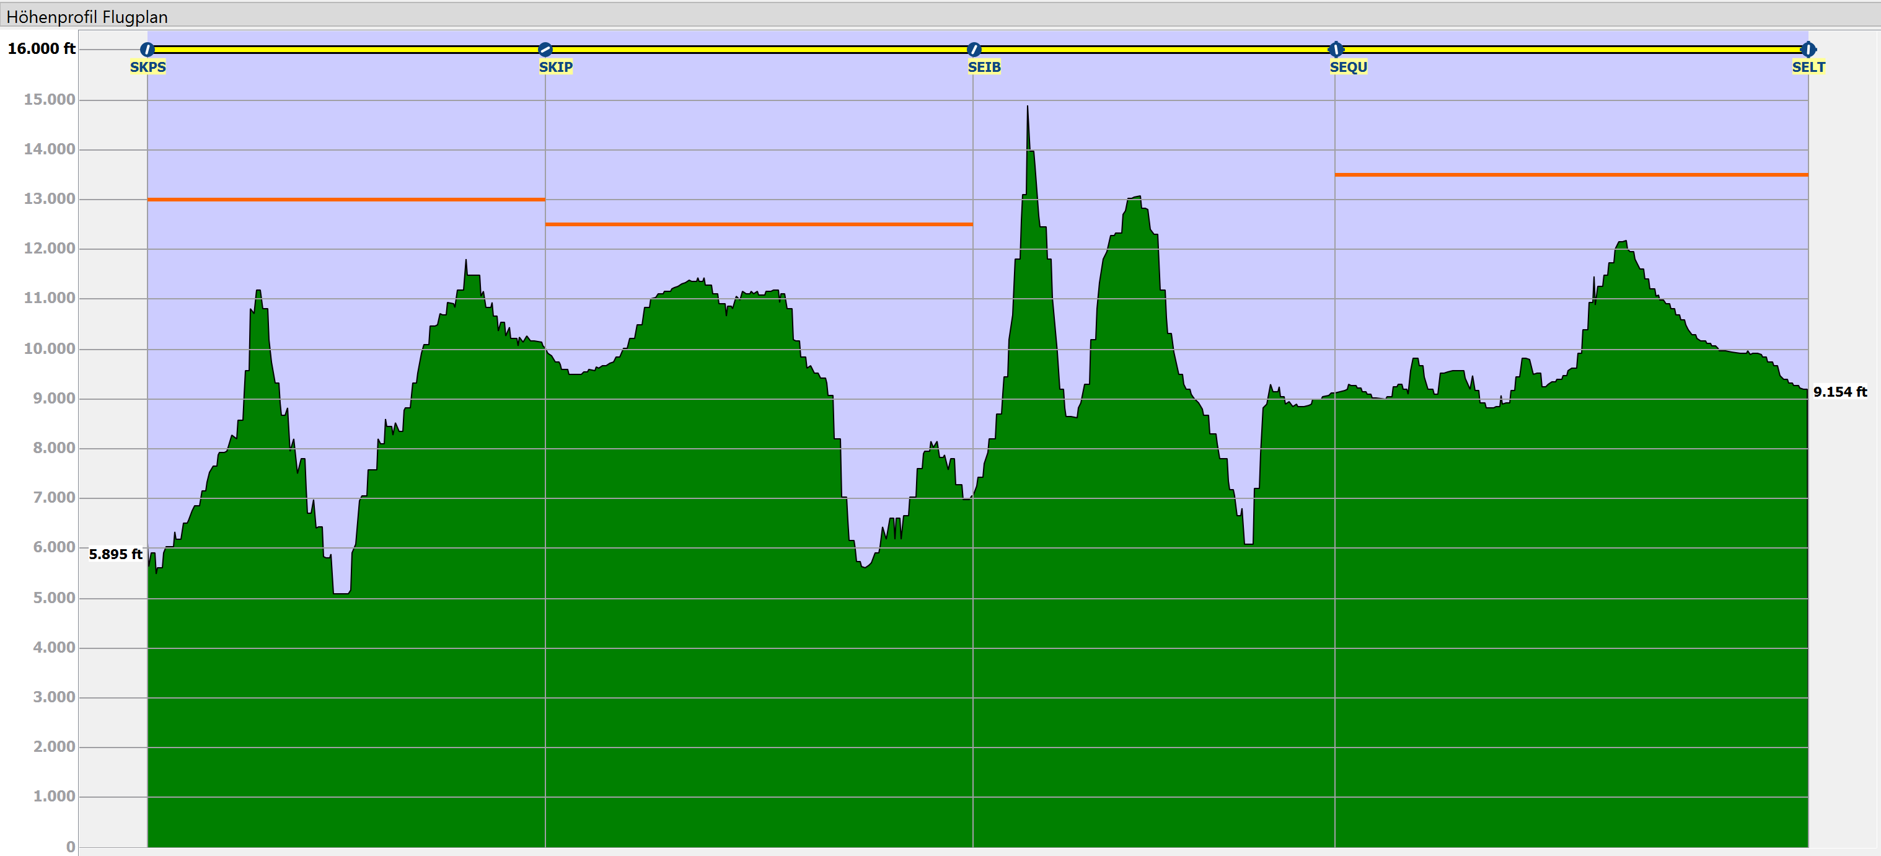Click the 16.000 ft cruise altitude label
The width and height of the screenshot is (1881, 856).
(x=42, y=49)
